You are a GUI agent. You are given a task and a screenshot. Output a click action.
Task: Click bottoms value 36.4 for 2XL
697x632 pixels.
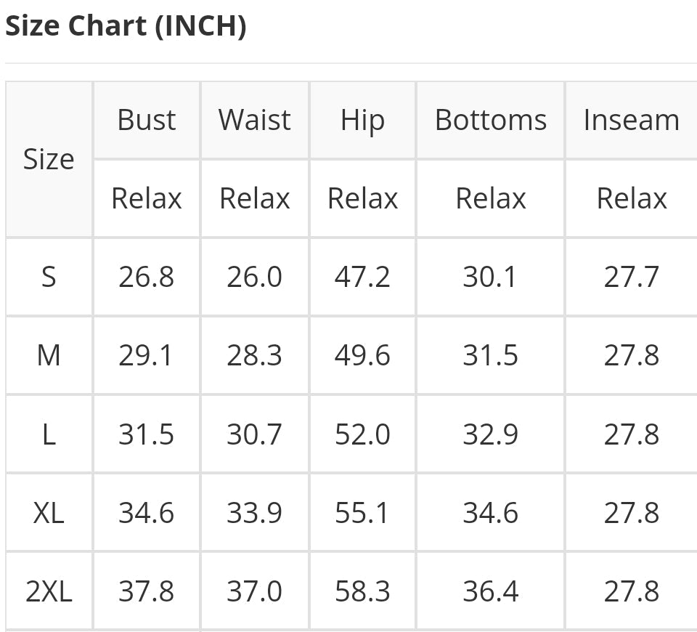[x=490, y=591]
